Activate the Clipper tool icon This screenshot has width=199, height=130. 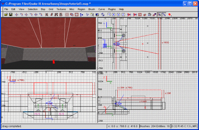(x=81, y=15)
